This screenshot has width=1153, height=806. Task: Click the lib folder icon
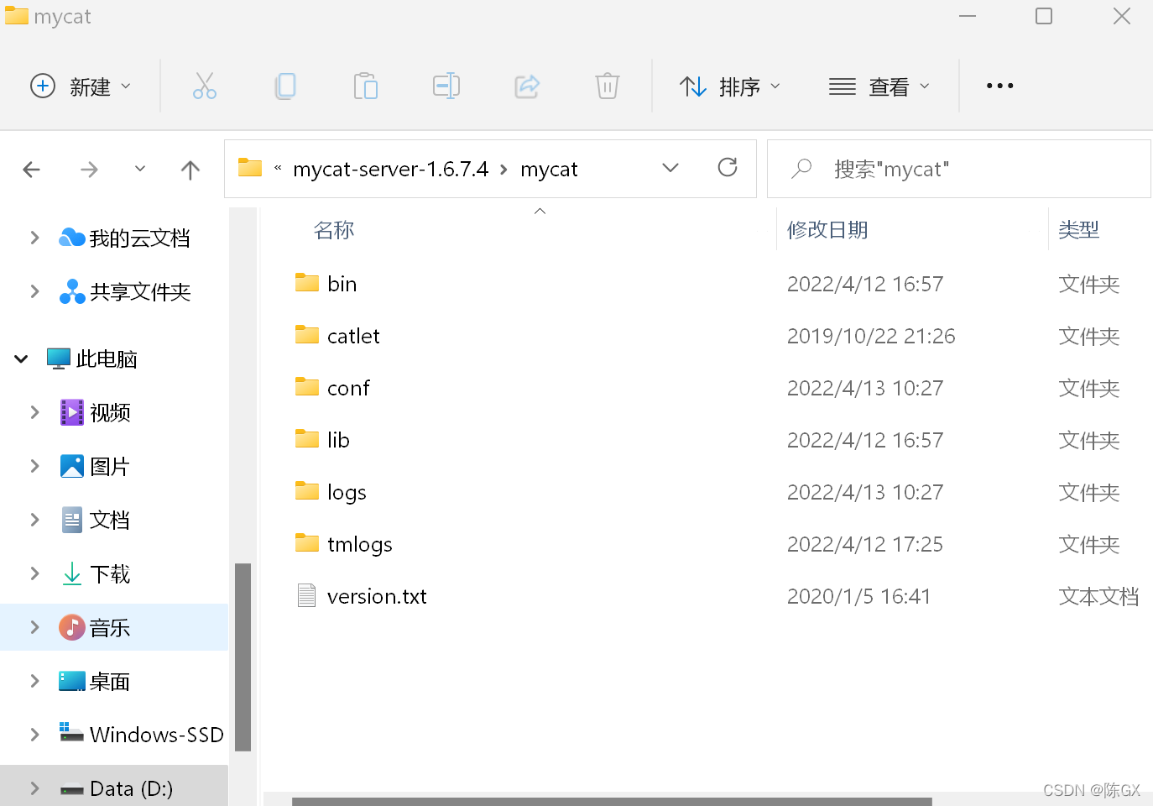point(307,439)
